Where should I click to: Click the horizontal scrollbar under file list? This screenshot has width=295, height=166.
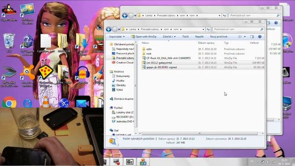tap(200, 134)
